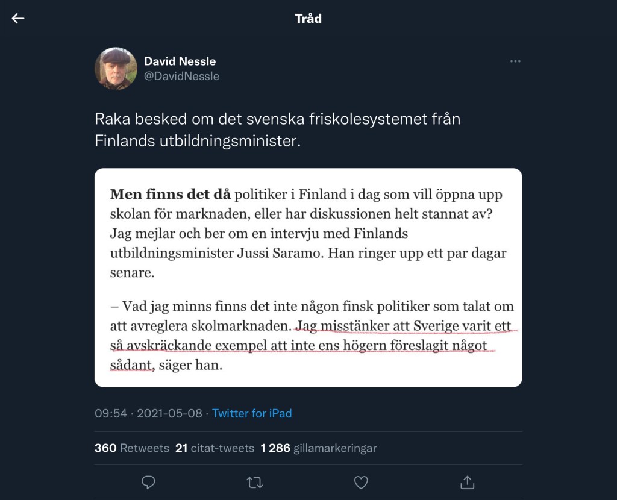Open the @DavidNessle handle link

pyautogui.click(x=181, y=77)
